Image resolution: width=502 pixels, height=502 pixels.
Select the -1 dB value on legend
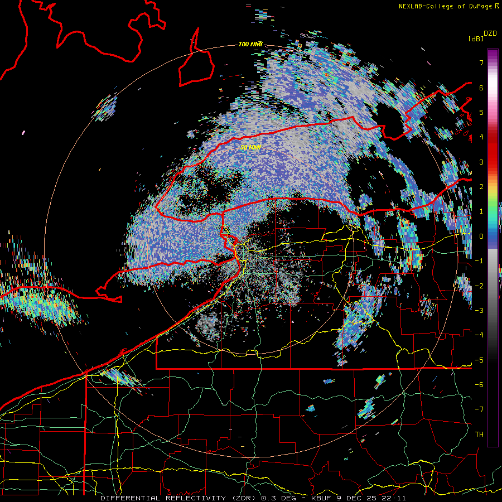pos(479,261)
